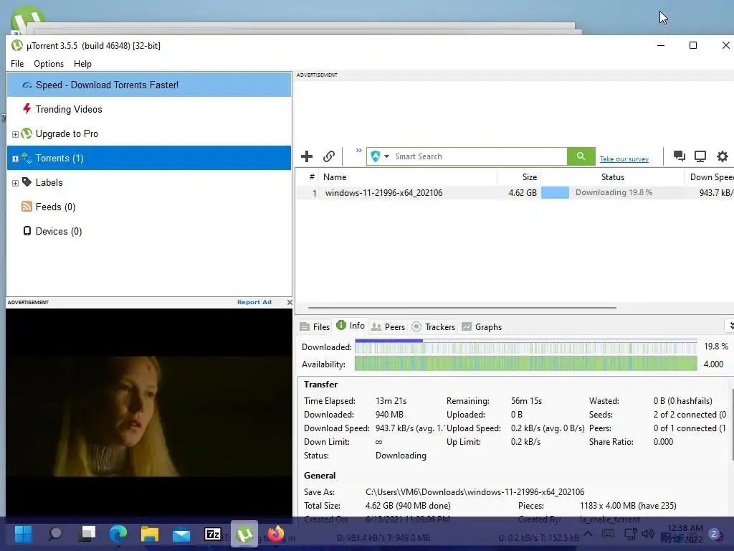This screenshot has width=734, height=551.
Task: Sort by the Status column header
Action: click(612, 177)
